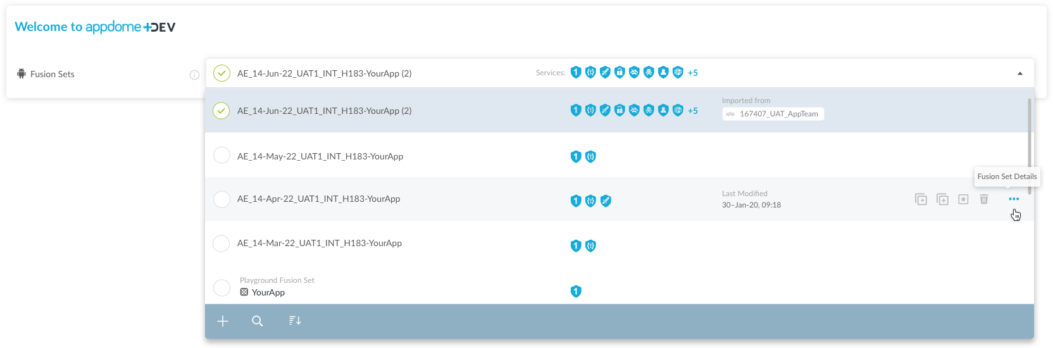The image size is (1053, 348).
Task: Choose AE_14-Mar-22_UAT1_INT_H183-YourApp from the list
Action: [320, 243]
